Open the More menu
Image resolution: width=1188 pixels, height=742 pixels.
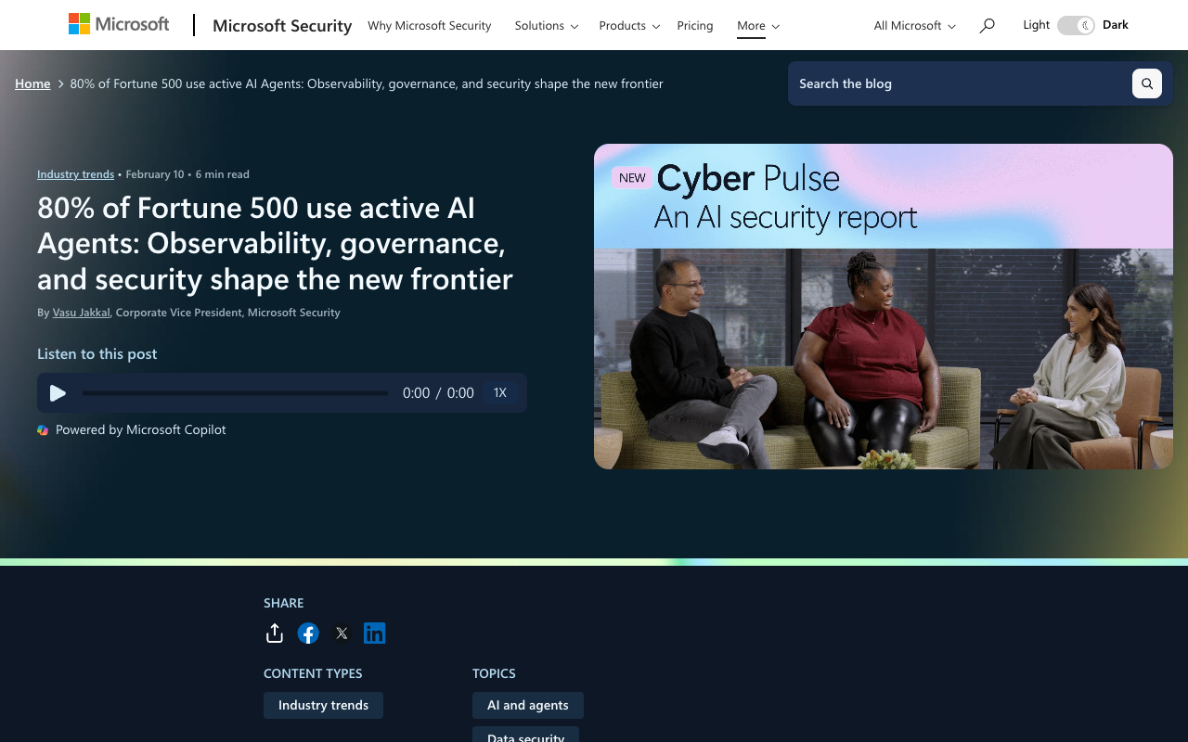click(x=758, y=26)
